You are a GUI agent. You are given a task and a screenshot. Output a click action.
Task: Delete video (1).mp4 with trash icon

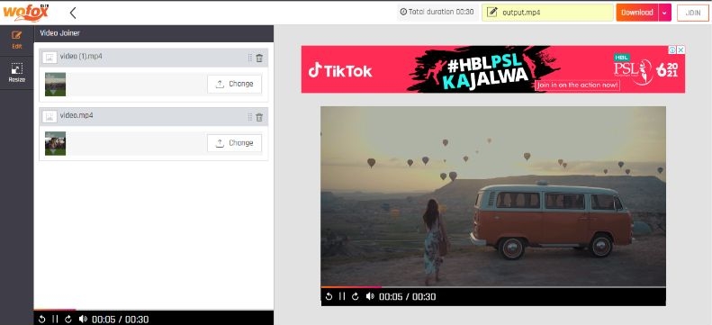pyautogui.click(x=259, y=59)
